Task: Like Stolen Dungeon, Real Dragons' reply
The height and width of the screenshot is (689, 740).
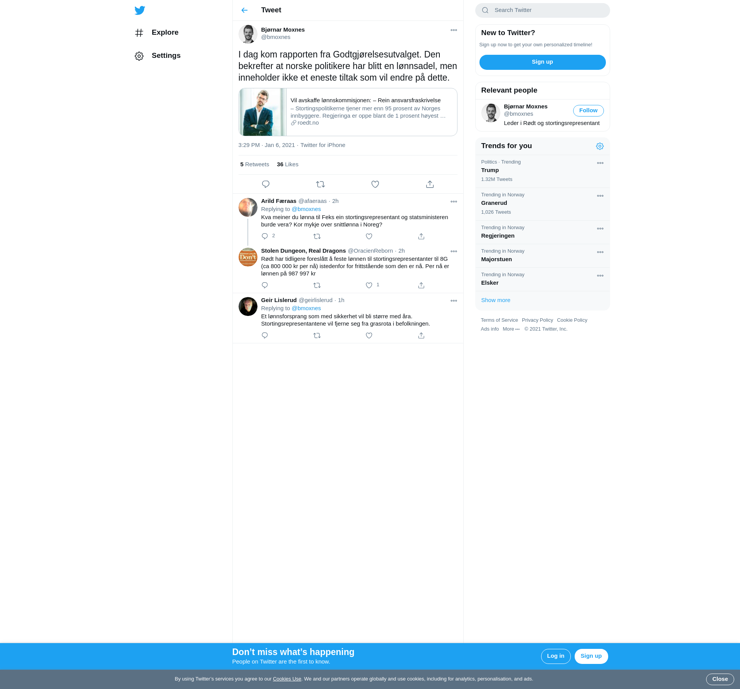Action: [369, 285]
